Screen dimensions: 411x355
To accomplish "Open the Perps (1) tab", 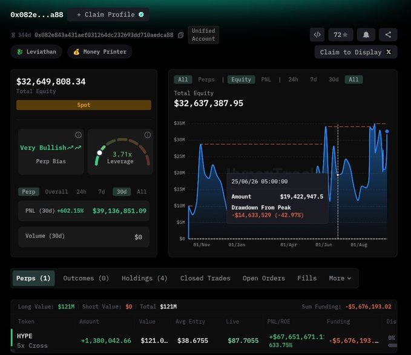I will tap(33, 278).
